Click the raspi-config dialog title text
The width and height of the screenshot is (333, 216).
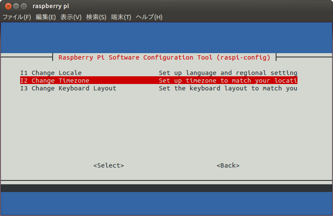pos(164,57)
